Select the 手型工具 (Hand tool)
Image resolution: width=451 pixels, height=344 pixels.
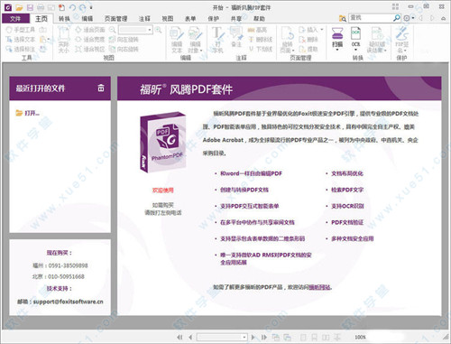tap(21, 30)
